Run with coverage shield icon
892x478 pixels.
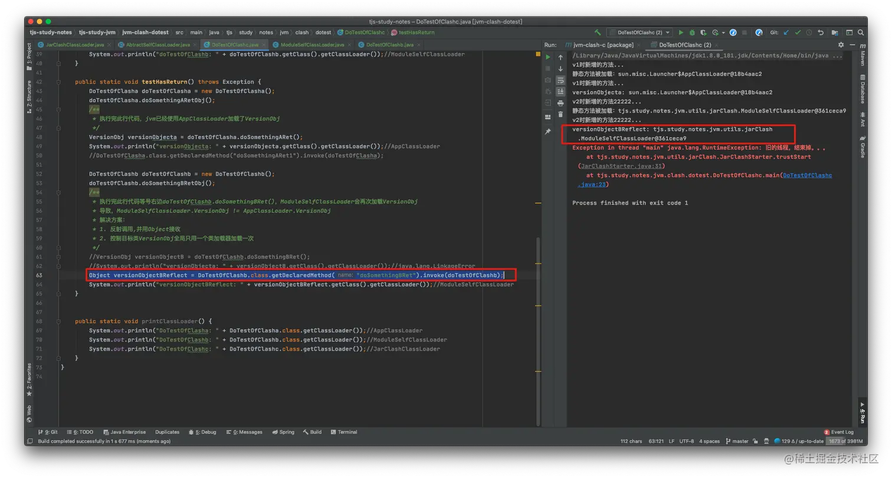pyautogui.click(x=703, y=32)
